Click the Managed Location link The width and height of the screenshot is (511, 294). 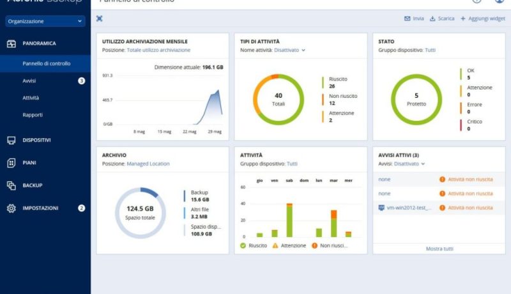pos(148,164)
